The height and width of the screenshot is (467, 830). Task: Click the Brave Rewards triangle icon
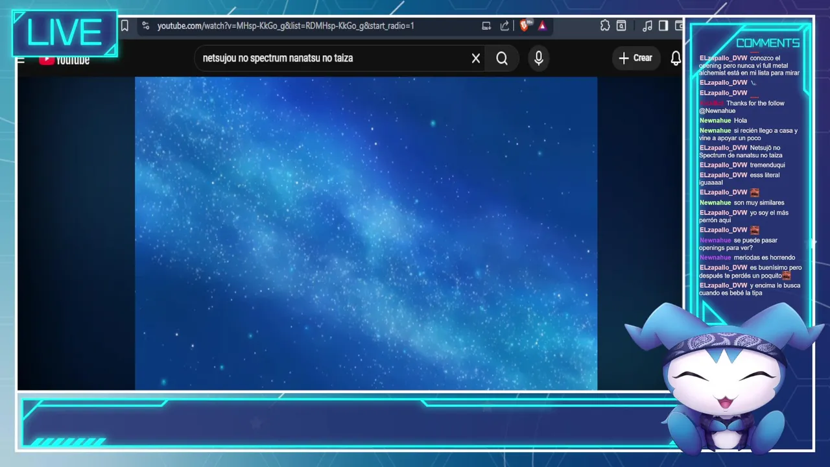tap(542, 26)
